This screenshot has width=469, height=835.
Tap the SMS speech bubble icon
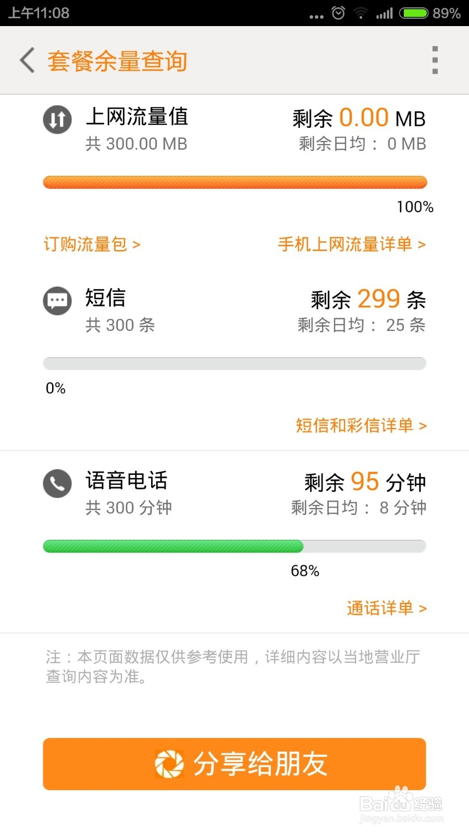57,301
